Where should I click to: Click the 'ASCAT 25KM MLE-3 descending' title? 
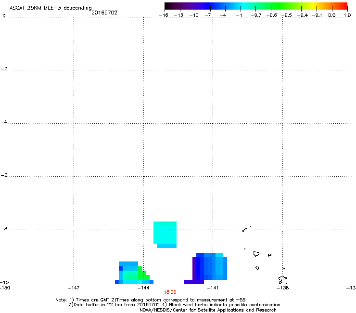(51, 8)
